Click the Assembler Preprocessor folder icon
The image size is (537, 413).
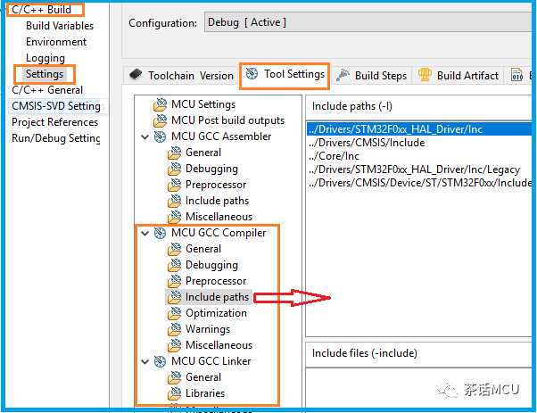click(175, 185)
